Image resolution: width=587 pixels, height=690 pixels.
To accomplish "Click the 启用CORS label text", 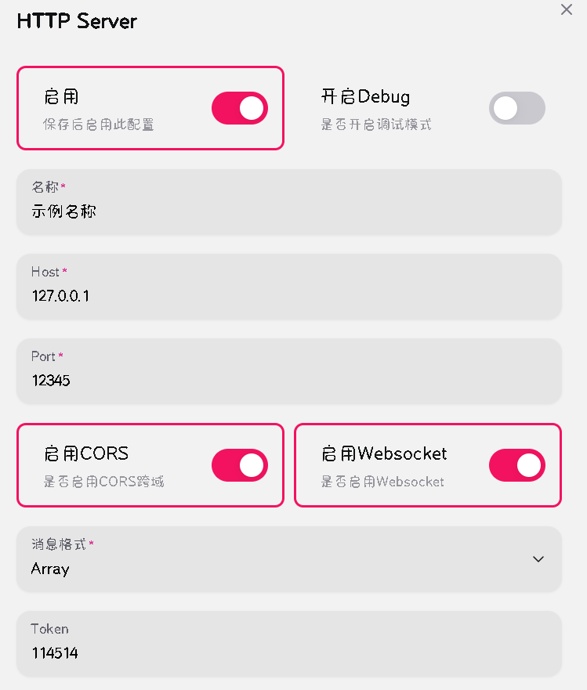I will click(86, 453).
